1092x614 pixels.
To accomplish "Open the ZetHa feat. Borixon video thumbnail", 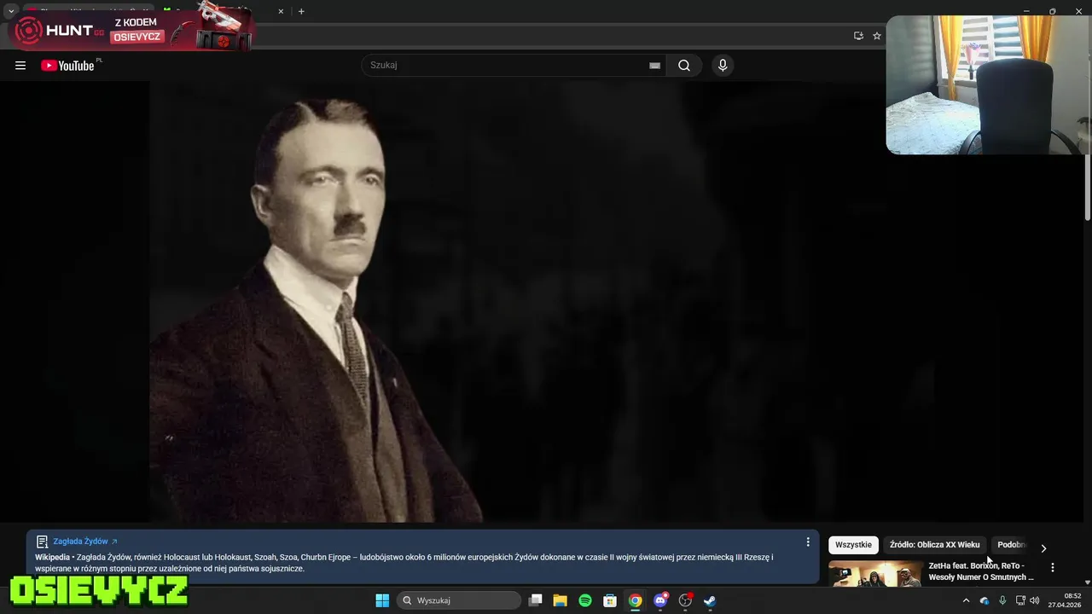I will tap(875, 574).
